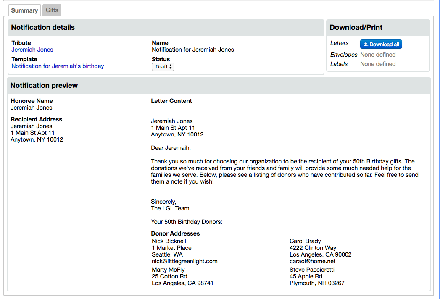Select email nick@littlegreenlight.com
Viewport: 440px width, 299px height.
(184, 261)
